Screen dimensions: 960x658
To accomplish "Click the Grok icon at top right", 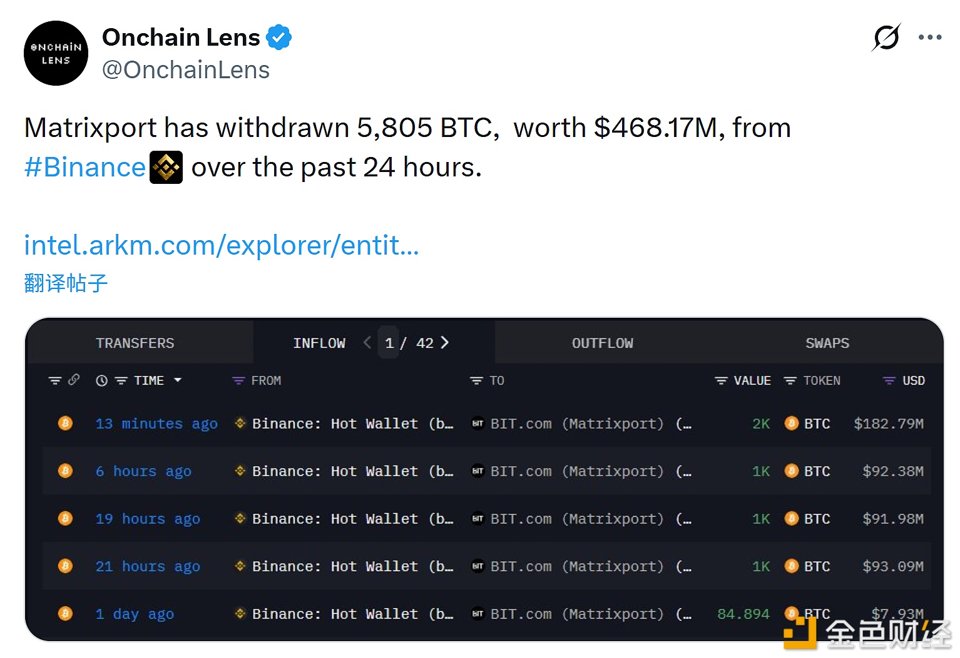I will coord(887,38).
